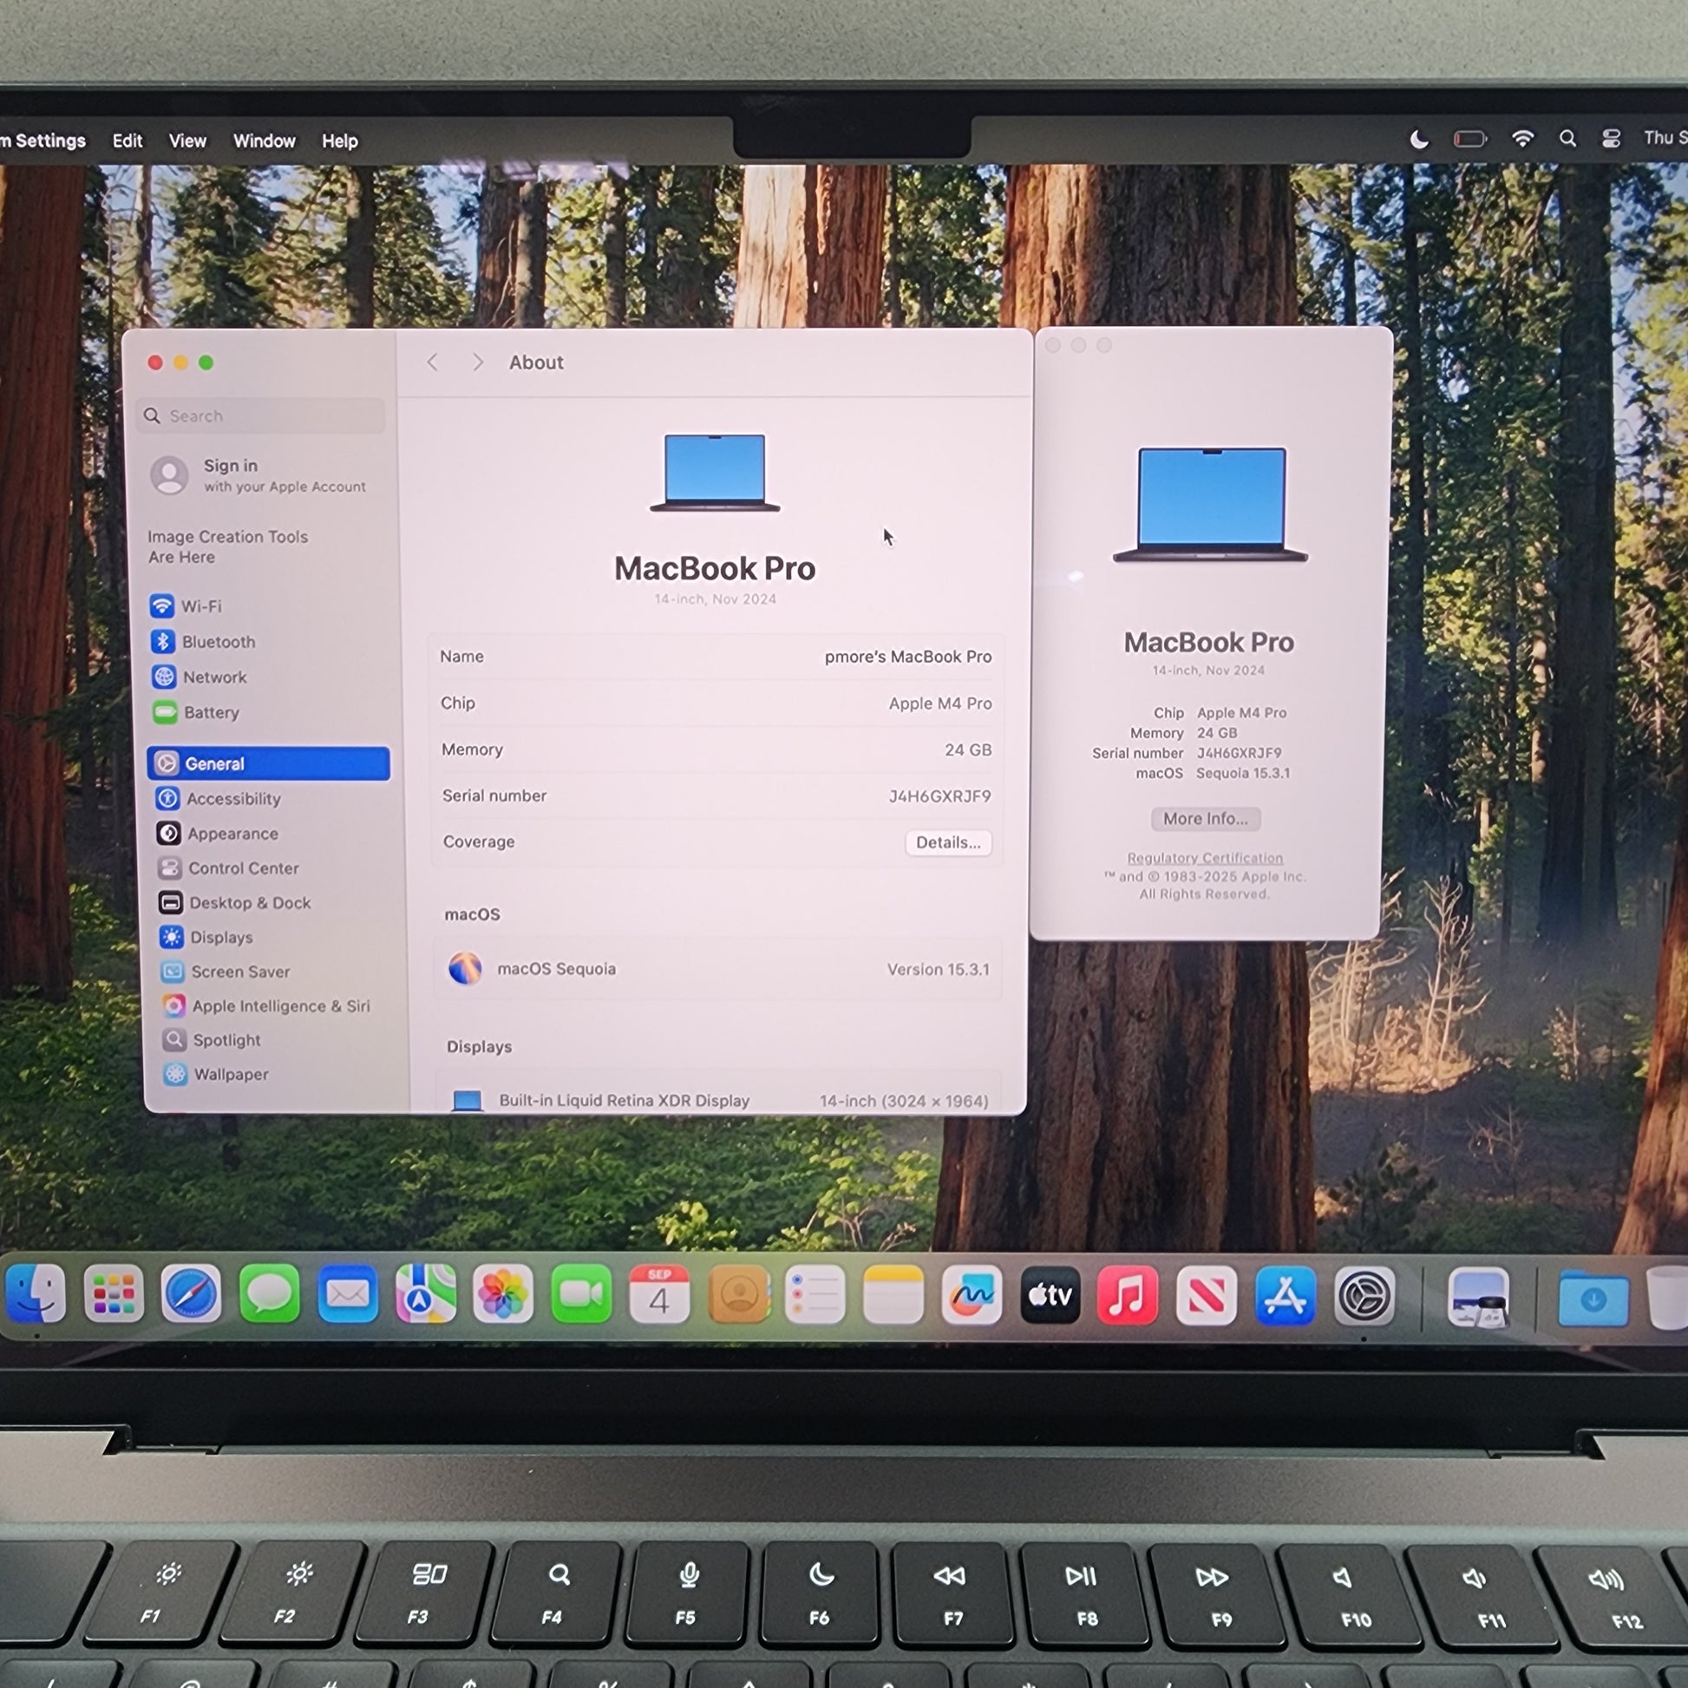Viewport: 1688px width, 1688px height.
Task: Open Accessibility settings
Action: pos(219,799)
